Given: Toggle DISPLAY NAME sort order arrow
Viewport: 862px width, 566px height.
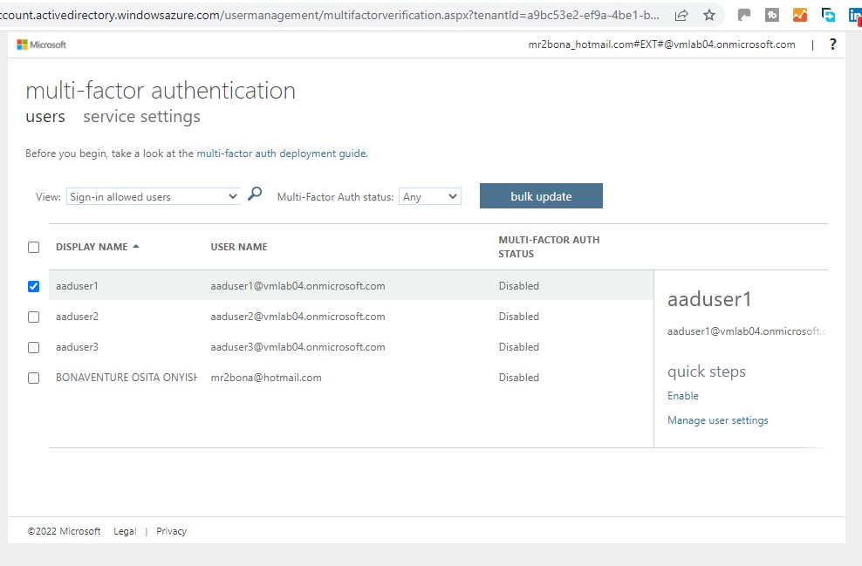Looking at the screenshot, I should tap(138, 246).
